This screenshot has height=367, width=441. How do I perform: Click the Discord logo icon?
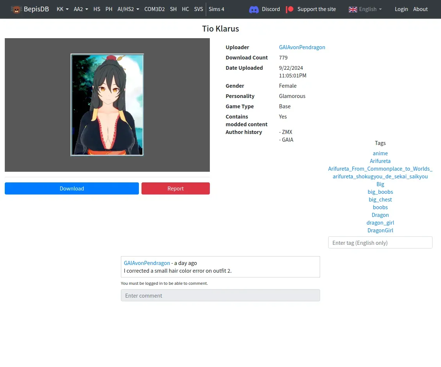pos(254,9)
